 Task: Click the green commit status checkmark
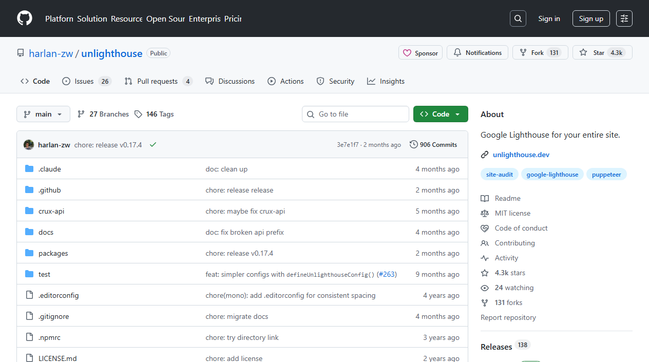pyautogui.click(x=153, y=145)
